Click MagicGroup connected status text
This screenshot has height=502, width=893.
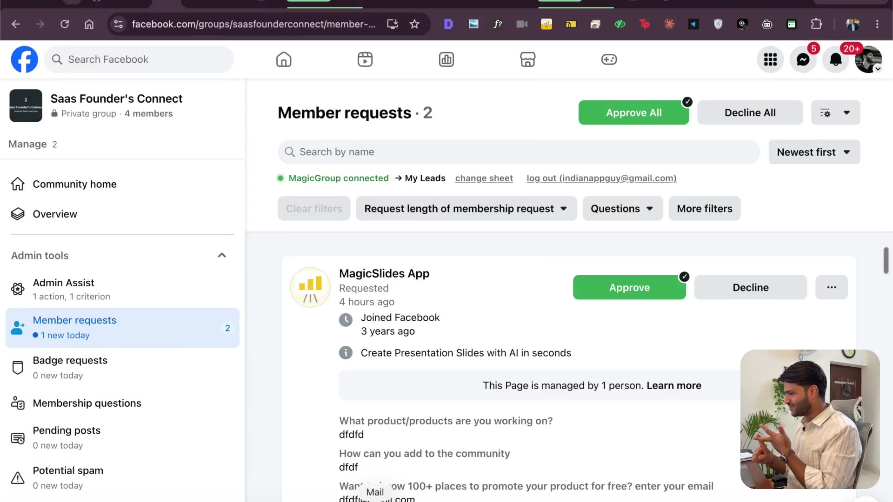[338, 178]
